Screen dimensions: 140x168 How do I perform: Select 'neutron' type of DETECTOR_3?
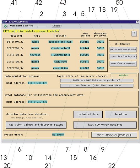(35, 55)
